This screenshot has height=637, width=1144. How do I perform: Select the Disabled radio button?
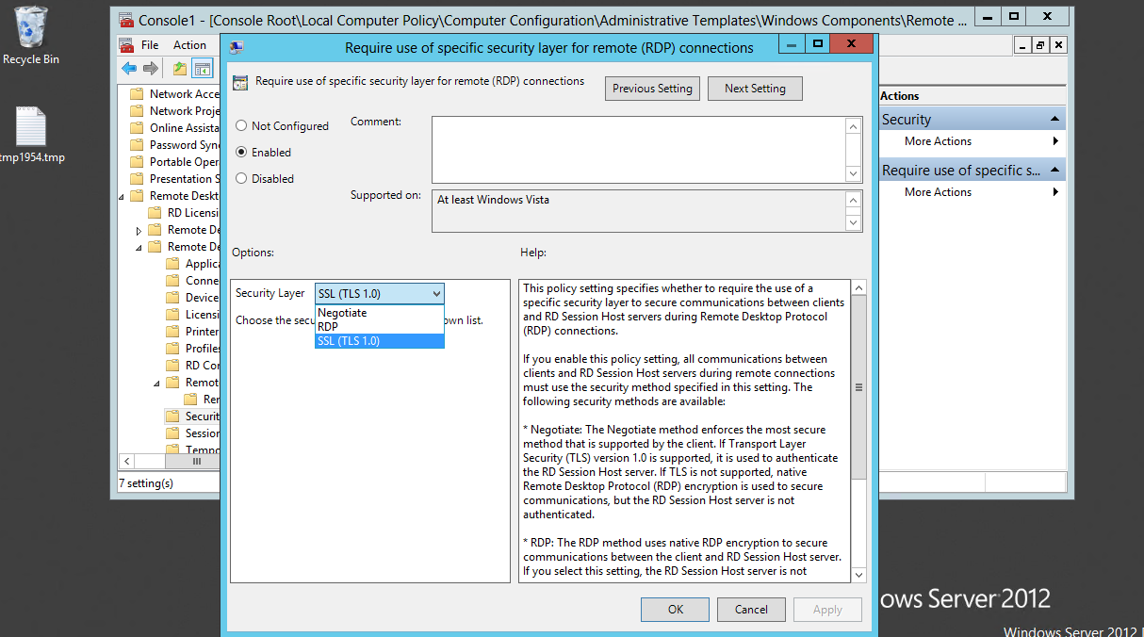pyautogui.click(x=242, y=179)
